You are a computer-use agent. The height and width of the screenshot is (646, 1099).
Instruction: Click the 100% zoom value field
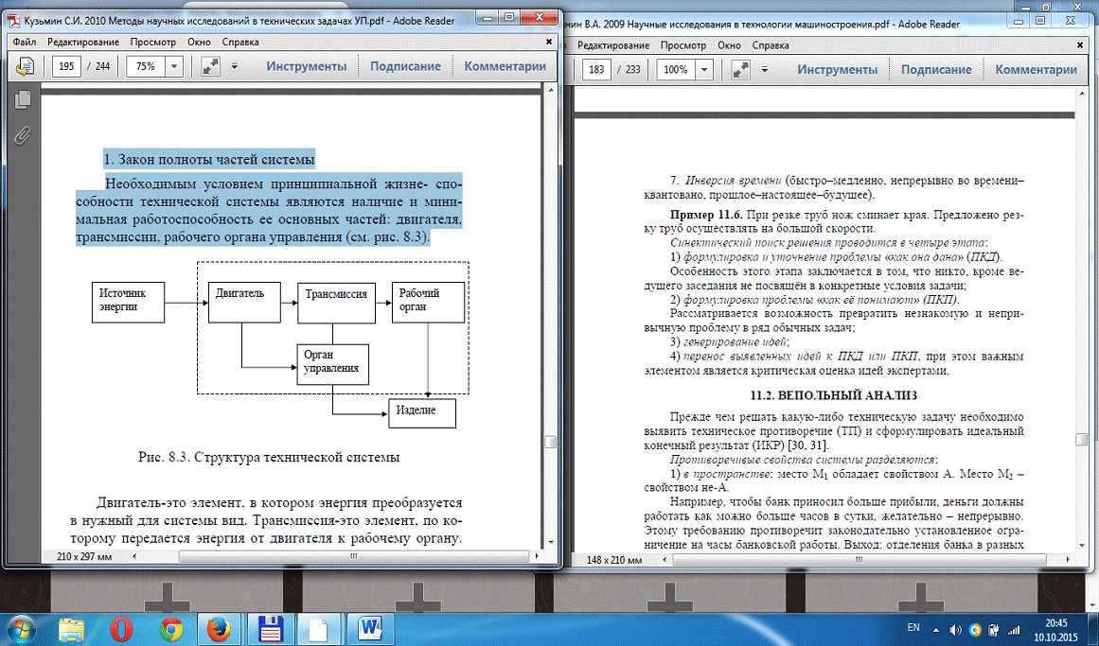pyautogui.click(x=677, y=69)
